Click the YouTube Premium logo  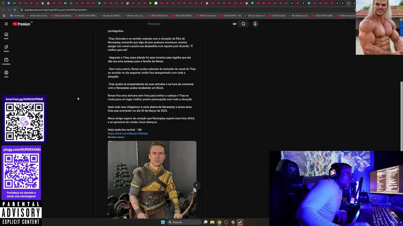coord(22,24)
